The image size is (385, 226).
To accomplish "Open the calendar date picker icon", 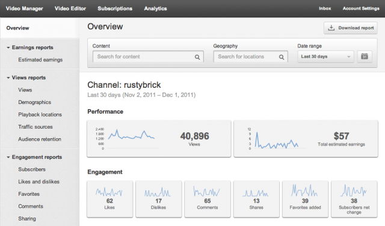I will coord(365,56).
